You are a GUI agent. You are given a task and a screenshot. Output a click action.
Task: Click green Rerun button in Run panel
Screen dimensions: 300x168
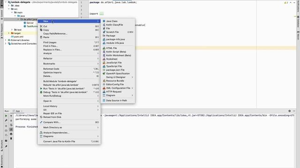(x=6, y=116)
